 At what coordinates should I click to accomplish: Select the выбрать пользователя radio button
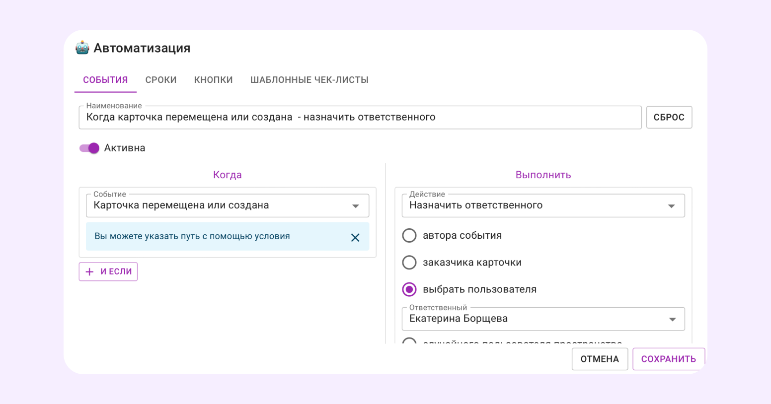point(409,289)
